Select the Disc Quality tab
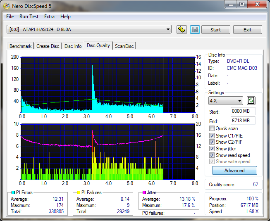The height and width of the screenshot is (221, 270). [x=98, y=45]
